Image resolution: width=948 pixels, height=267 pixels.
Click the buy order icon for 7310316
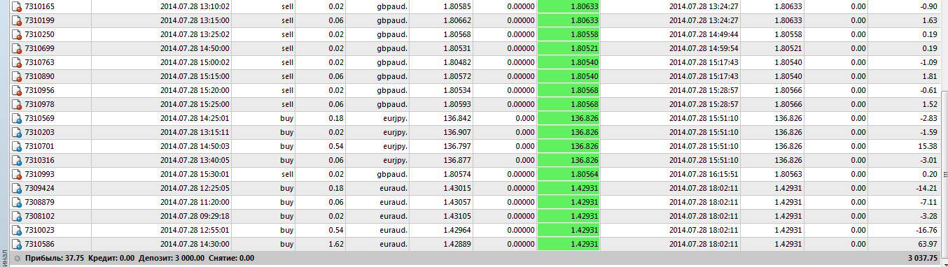(x=17, y=160)
